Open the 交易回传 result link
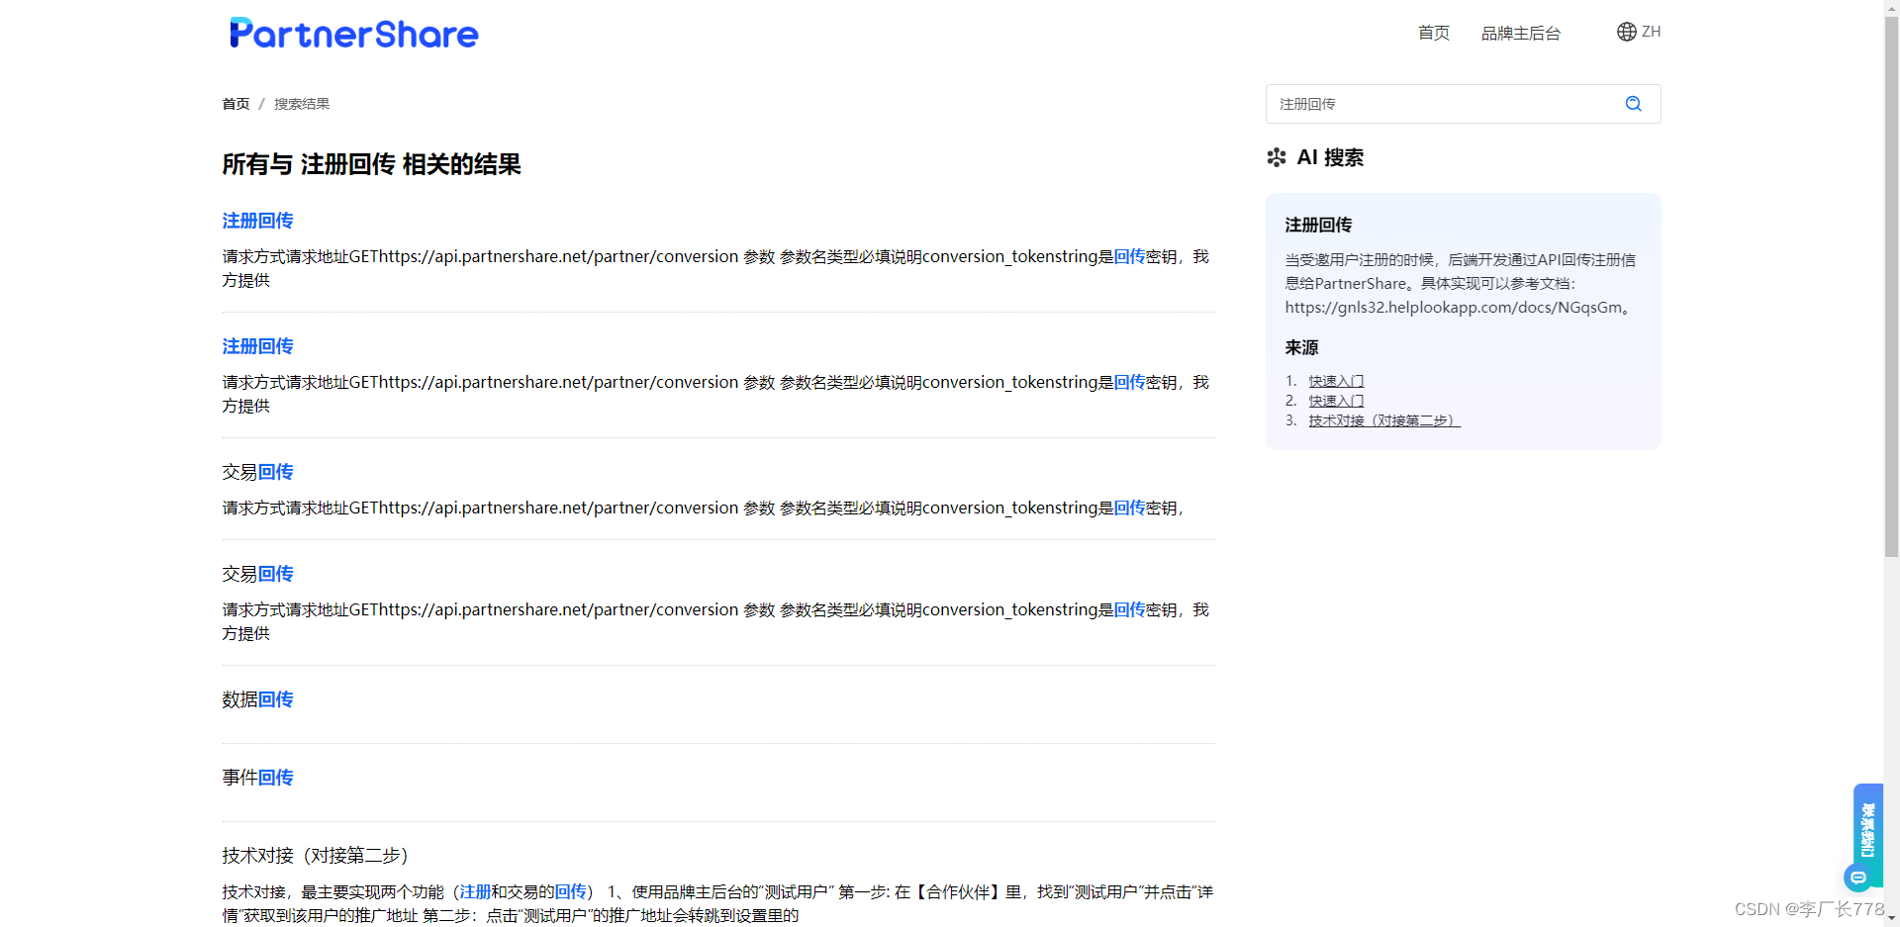The height and width of the screenshot is (927, 1900). click(257, 472)
